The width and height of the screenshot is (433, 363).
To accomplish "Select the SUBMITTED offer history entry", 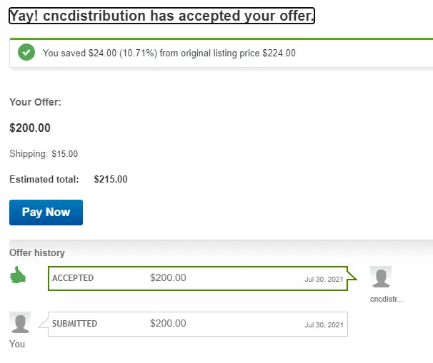I will coord(198,324).
